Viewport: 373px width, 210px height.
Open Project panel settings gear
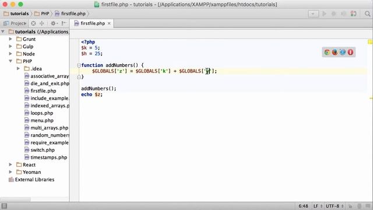pos(54,23)
